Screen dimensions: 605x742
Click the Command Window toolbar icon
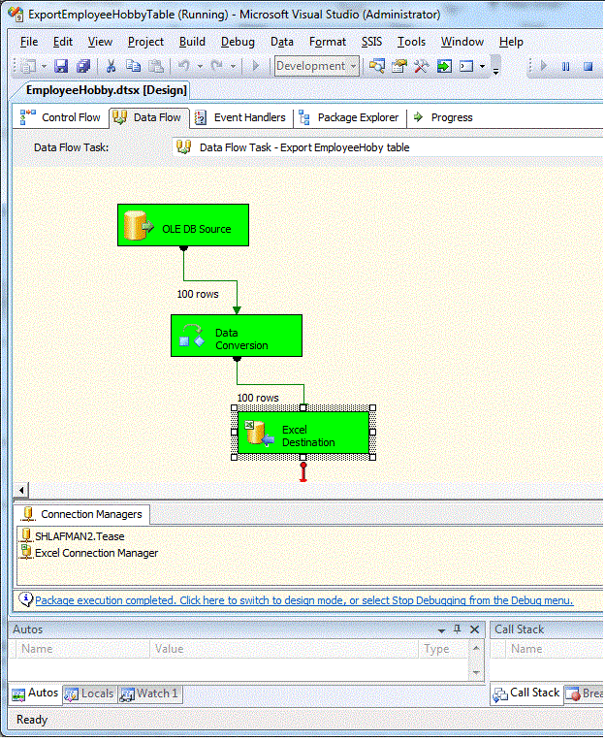(466, 66)
